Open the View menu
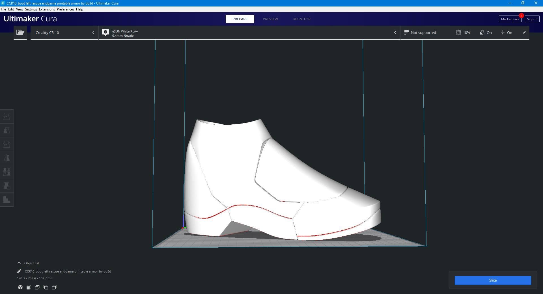 tap(20, 9)
